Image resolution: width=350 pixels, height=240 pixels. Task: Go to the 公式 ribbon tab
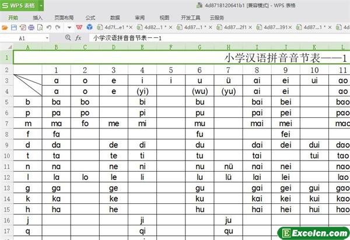tap(90, 18)
